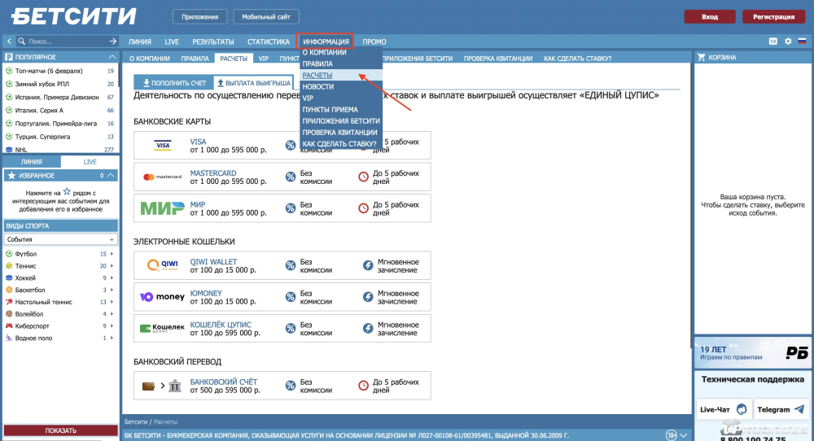
Task: Open the БАНКОВСКИЙ СЧЁТ link
Action: pyautogui.click(x=224, y=382)
